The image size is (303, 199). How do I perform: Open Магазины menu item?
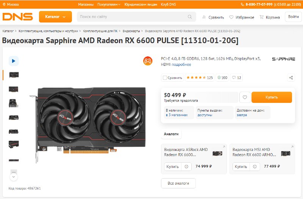86,4
